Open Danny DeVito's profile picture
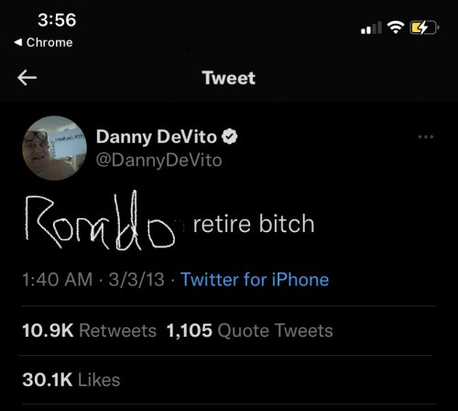458x411 pixels. point(54,148)
